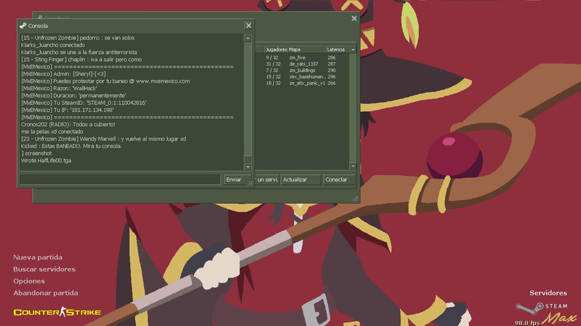This screenshot has height=326, width=581.
Task: Open Opciones from main menu
Action: point(29,281)
